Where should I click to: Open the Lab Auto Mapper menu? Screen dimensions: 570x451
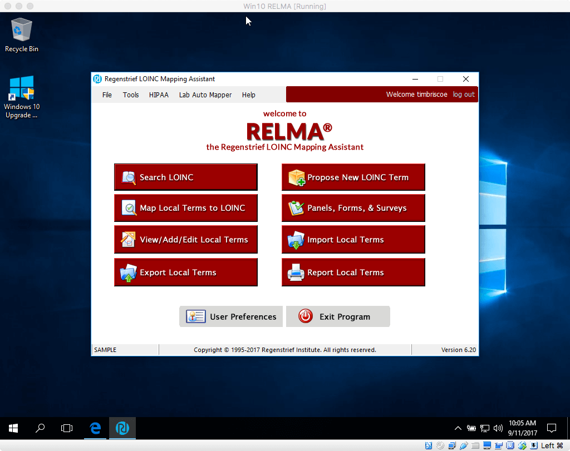[205, 95]
